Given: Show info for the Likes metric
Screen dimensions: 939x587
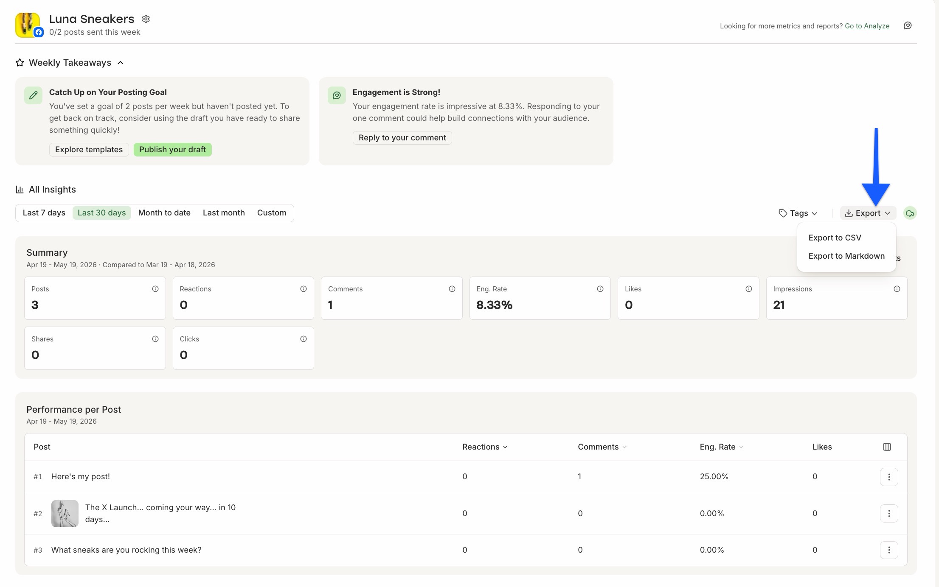Looking at the screenshot, I should pyautogui.click(x=749, y=289).
